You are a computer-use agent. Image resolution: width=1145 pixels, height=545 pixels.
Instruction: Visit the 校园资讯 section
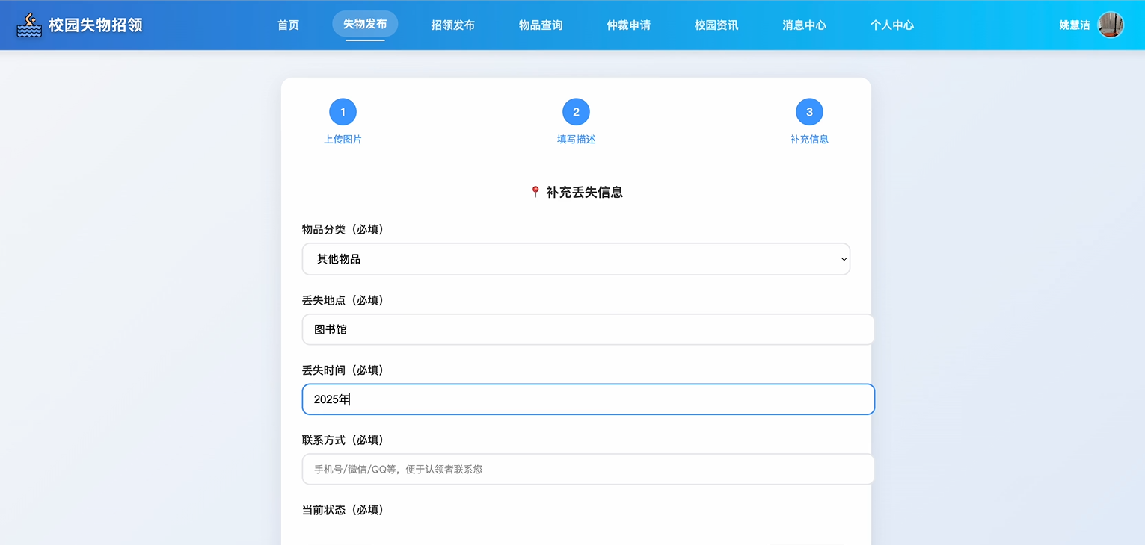coord(716,25)
